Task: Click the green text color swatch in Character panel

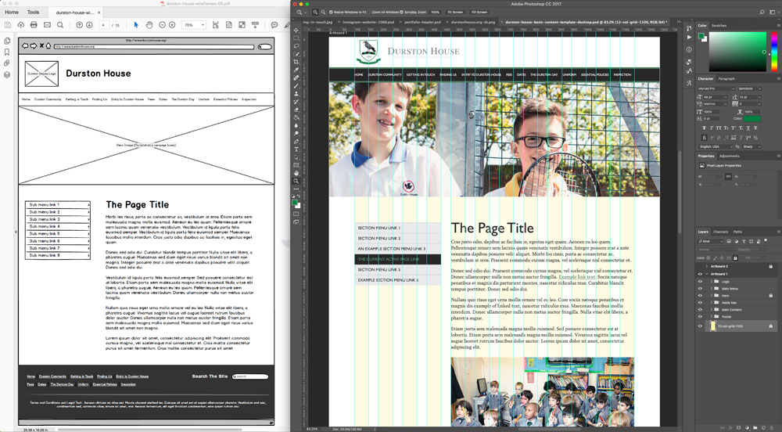Action: pyautogui.click(x=752, y=119)
